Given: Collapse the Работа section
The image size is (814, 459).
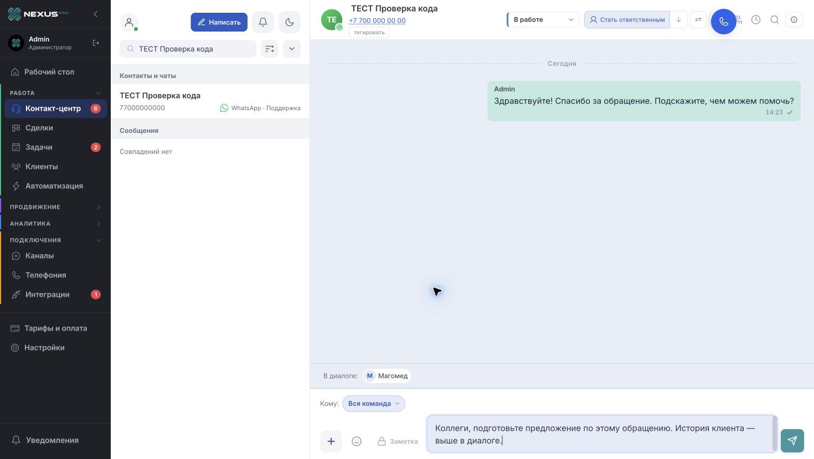Looking at the screenshot, I should click(55, 93).
